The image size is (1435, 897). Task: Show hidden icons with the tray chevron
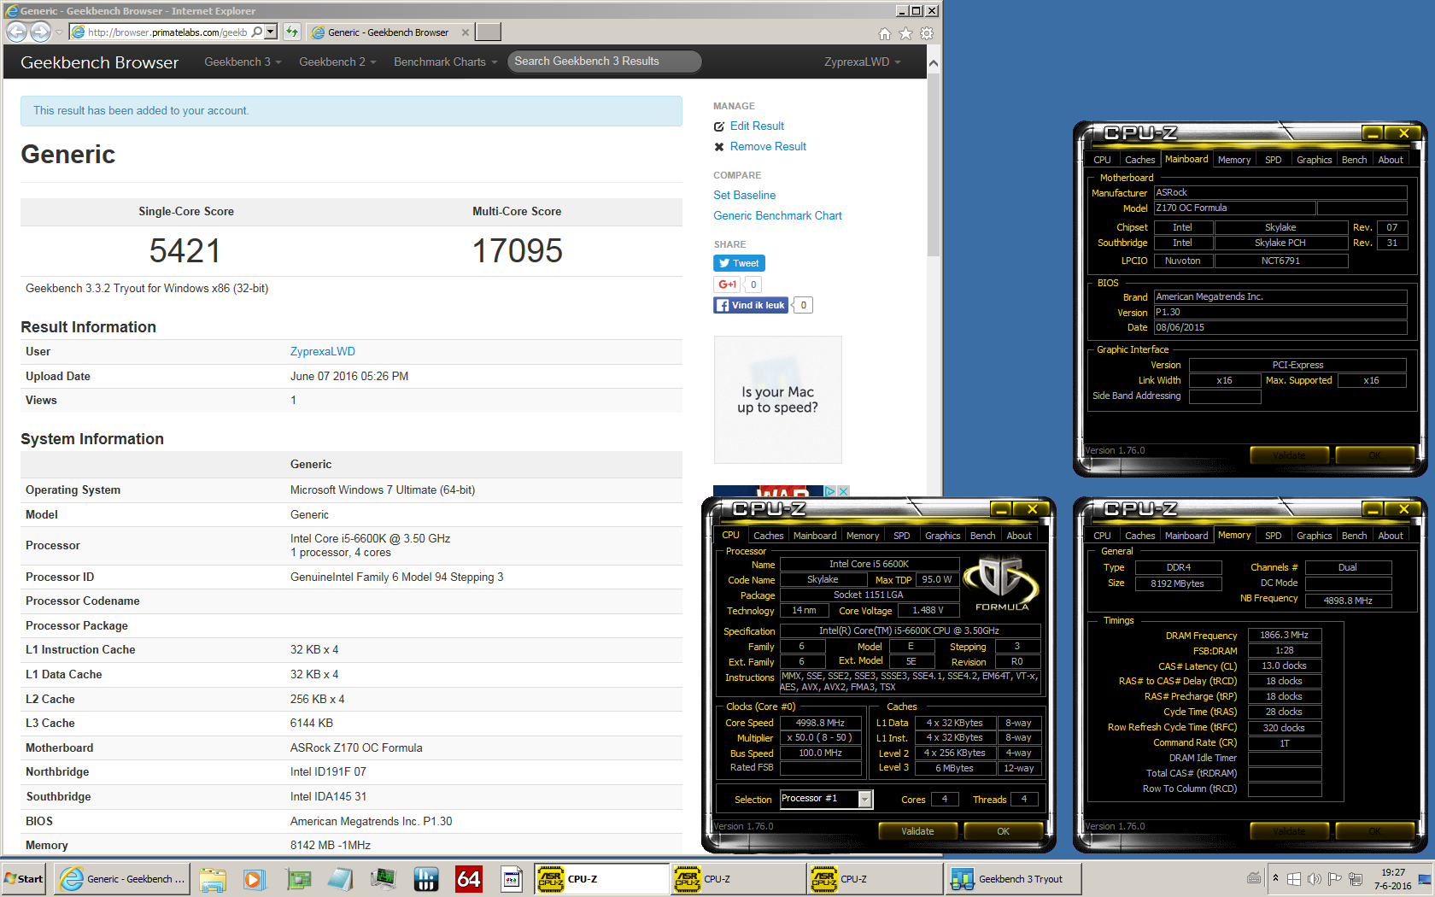(x=1275, y=878)
